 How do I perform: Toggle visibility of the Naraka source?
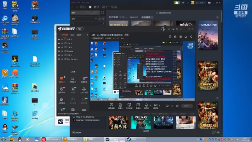(x=59, y=51)
